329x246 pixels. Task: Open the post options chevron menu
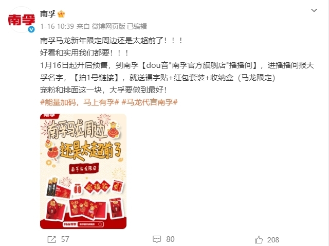coord(314,10)
